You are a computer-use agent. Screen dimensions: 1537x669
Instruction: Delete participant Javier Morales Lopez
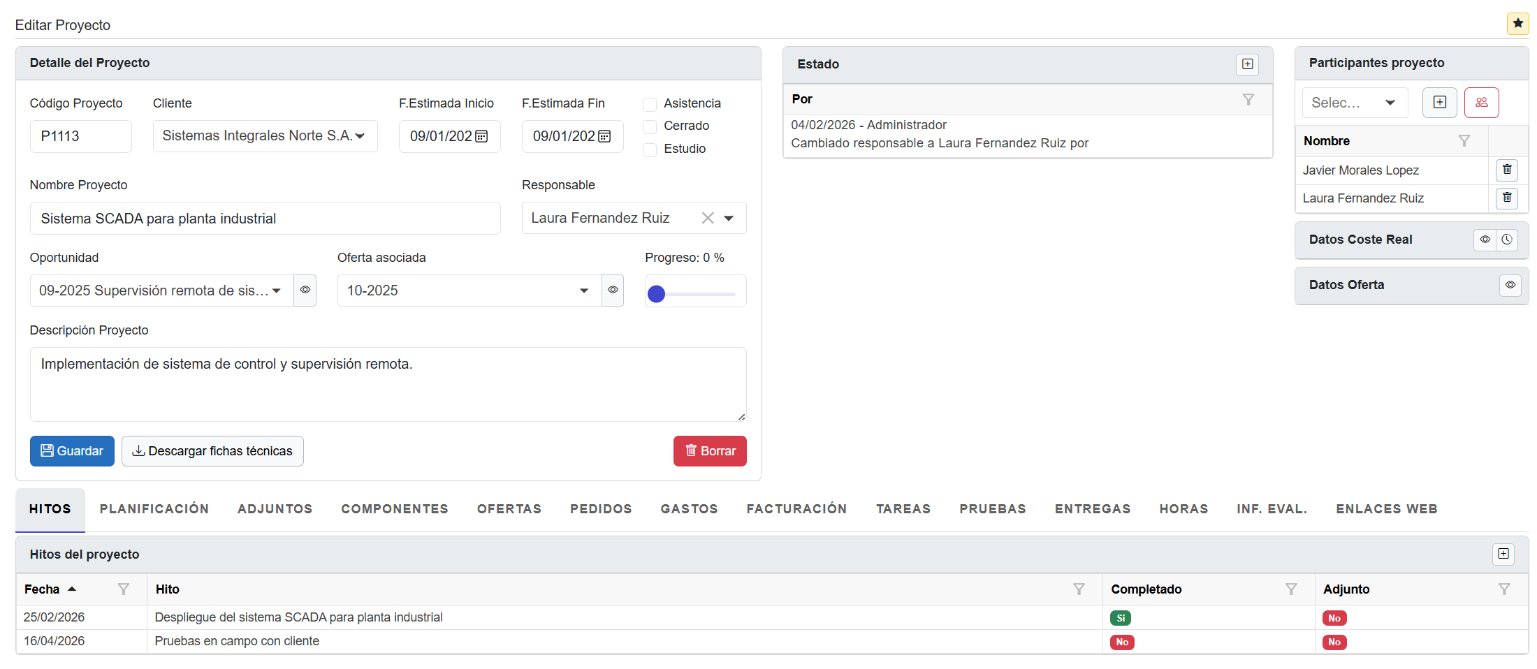coord(1507,170)
